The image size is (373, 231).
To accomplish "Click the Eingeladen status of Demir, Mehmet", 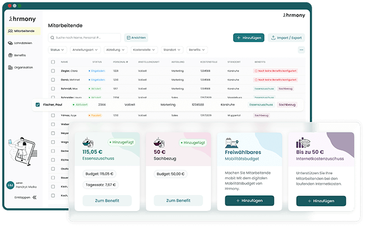I will (97, 80).
